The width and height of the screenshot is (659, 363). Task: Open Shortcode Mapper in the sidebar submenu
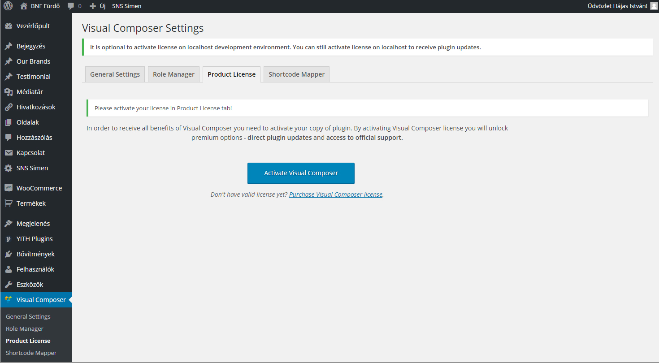point(31,353)
